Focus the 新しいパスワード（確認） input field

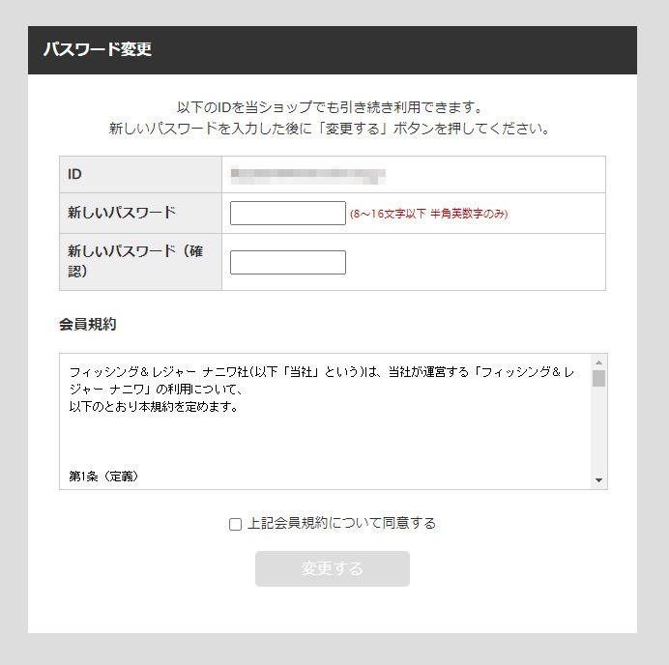click(287, 262)
